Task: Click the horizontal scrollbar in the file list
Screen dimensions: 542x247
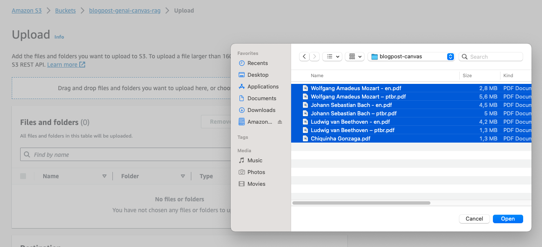Action: pyautogui.click(x=361, y=203)
